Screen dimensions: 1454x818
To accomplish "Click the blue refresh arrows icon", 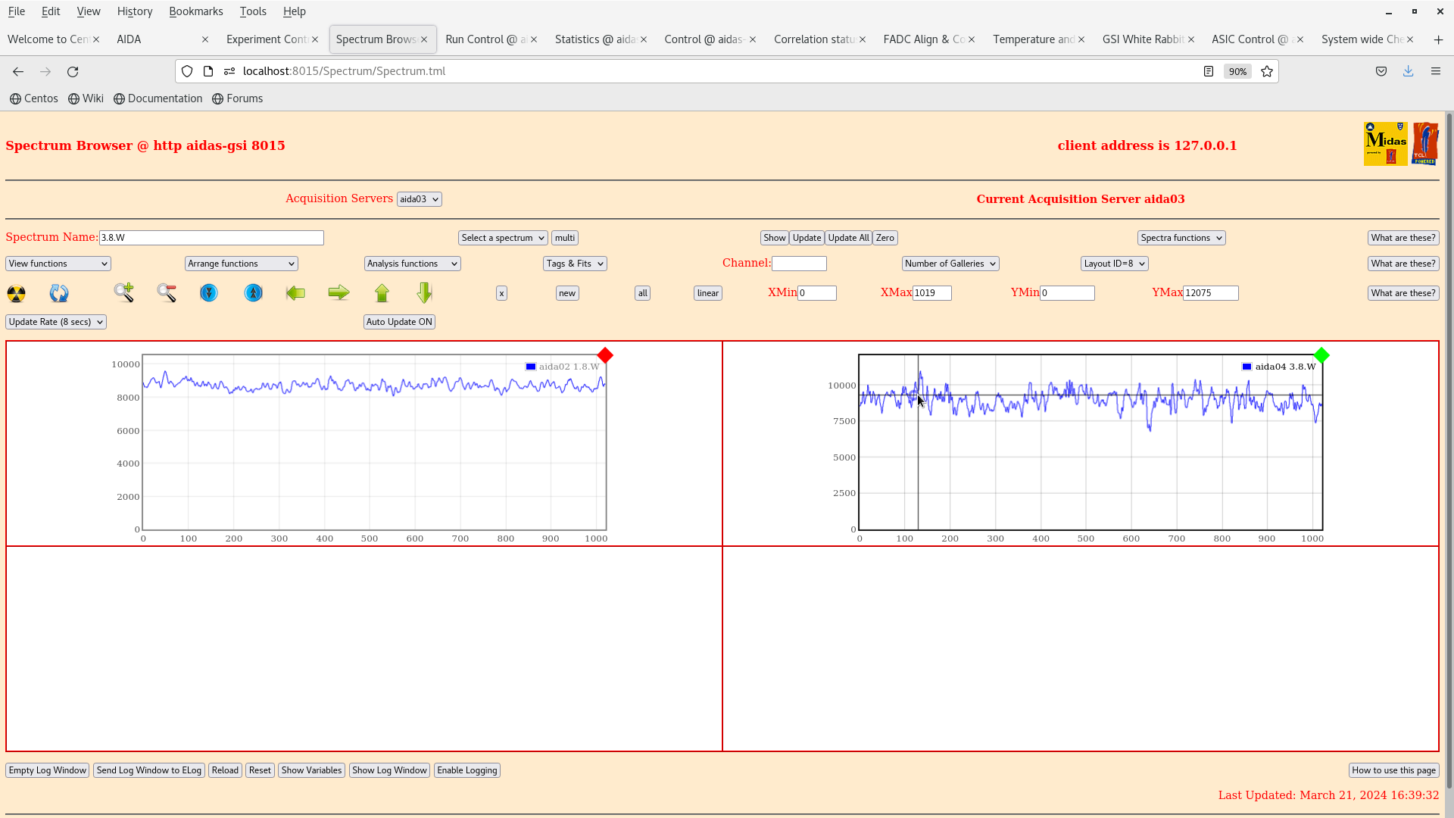I will click(59, 293).
